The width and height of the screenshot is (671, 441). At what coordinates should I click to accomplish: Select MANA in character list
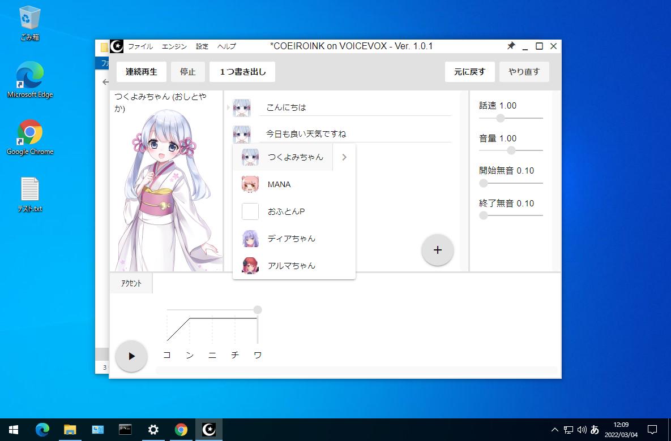pyautogui.click(x=294, y=185)
